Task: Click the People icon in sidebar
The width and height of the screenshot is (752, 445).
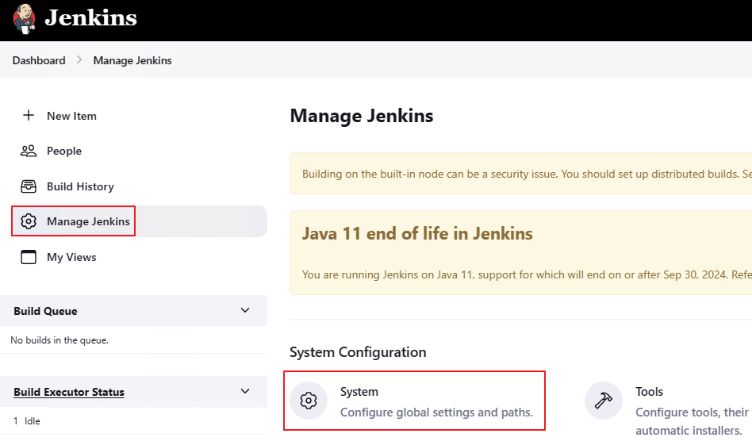Action: tap(29, 151)
